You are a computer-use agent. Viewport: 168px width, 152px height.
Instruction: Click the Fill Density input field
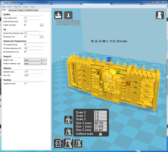32,37
